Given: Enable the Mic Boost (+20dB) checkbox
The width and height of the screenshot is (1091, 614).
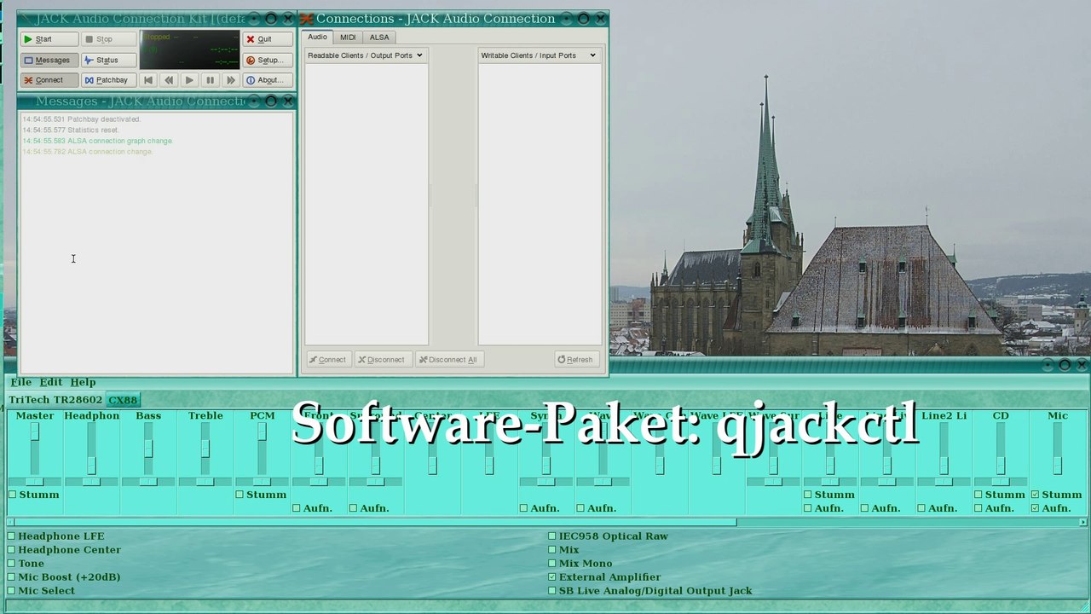Looking at the screenshot, I should click(x=12, y=577).
